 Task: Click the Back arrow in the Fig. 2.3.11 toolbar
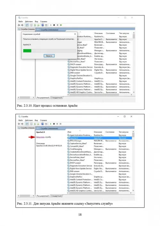[x=19, y=124]
